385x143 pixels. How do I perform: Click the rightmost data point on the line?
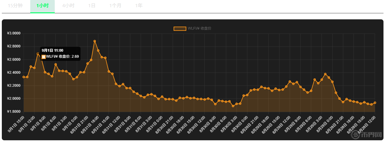(375, 103)
